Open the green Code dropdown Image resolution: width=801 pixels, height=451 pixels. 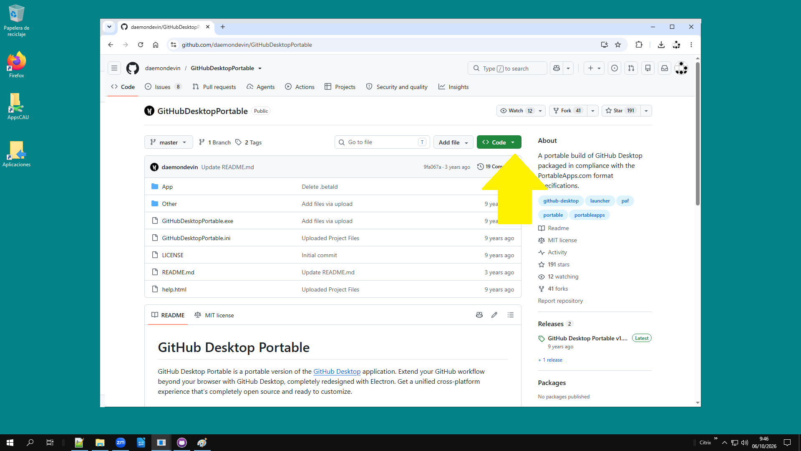pyautogui.click(x=499, y=142)
